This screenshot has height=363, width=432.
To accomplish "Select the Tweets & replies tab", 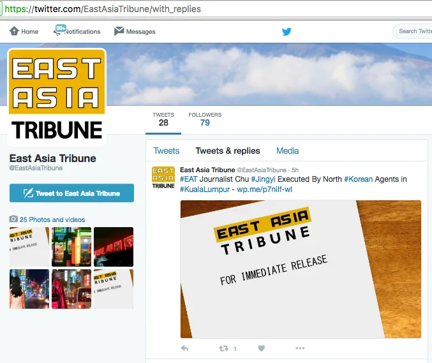I will (228, 151).
